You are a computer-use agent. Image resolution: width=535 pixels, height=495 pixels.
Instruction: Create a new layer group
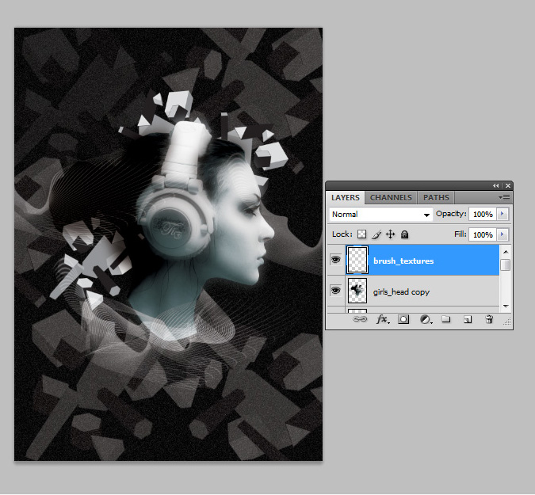click(445, 319)
